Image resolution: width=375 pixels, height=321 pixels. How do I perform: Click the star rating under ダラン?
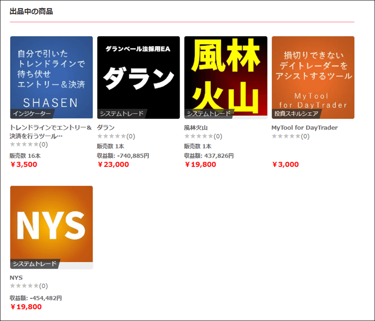(x=116, y=136)
